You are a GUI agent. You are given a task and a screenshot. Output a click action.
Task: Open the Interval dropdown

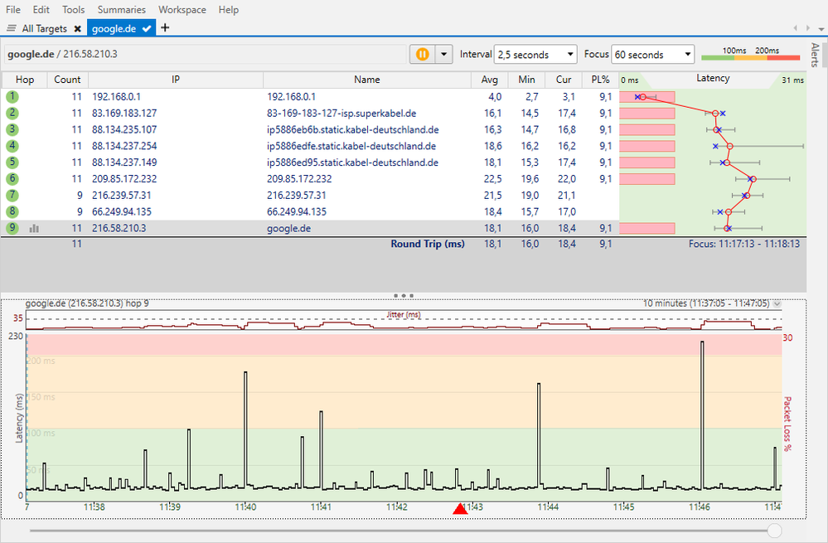click(x=535, y=53)
